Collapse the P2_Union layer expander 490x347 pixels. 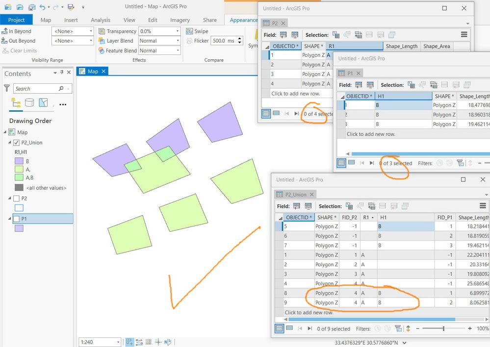click(10, 143)
